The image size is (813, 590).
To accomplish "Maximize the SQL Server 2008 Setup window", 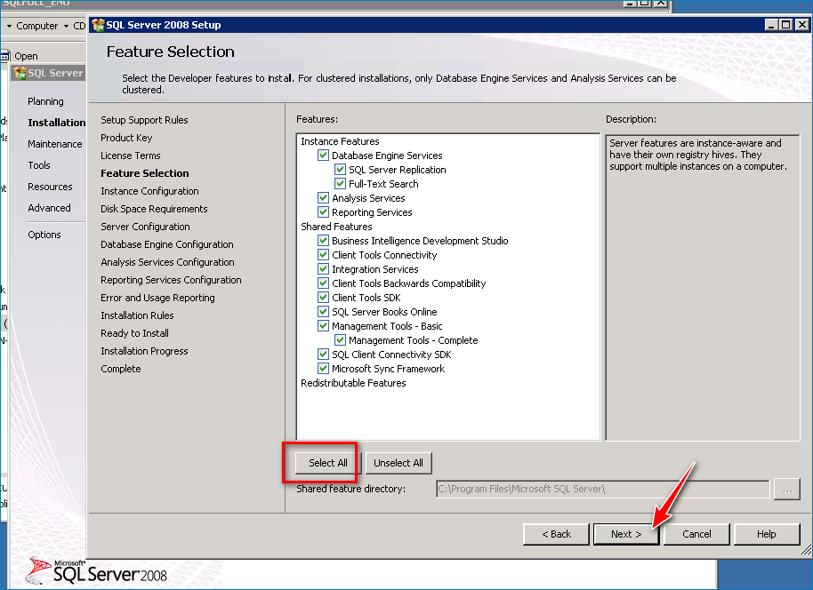I will pyautogui.click(x=786, y=24).
